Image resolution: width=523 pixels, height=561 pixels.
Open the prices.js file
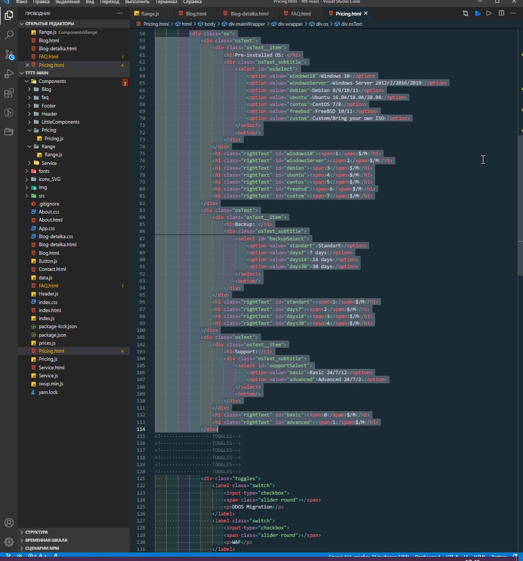pos(47,343)
